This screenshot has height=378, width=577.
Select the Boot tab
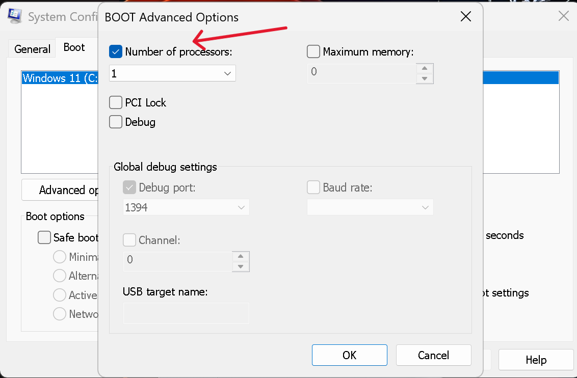(x=74, y=47)
